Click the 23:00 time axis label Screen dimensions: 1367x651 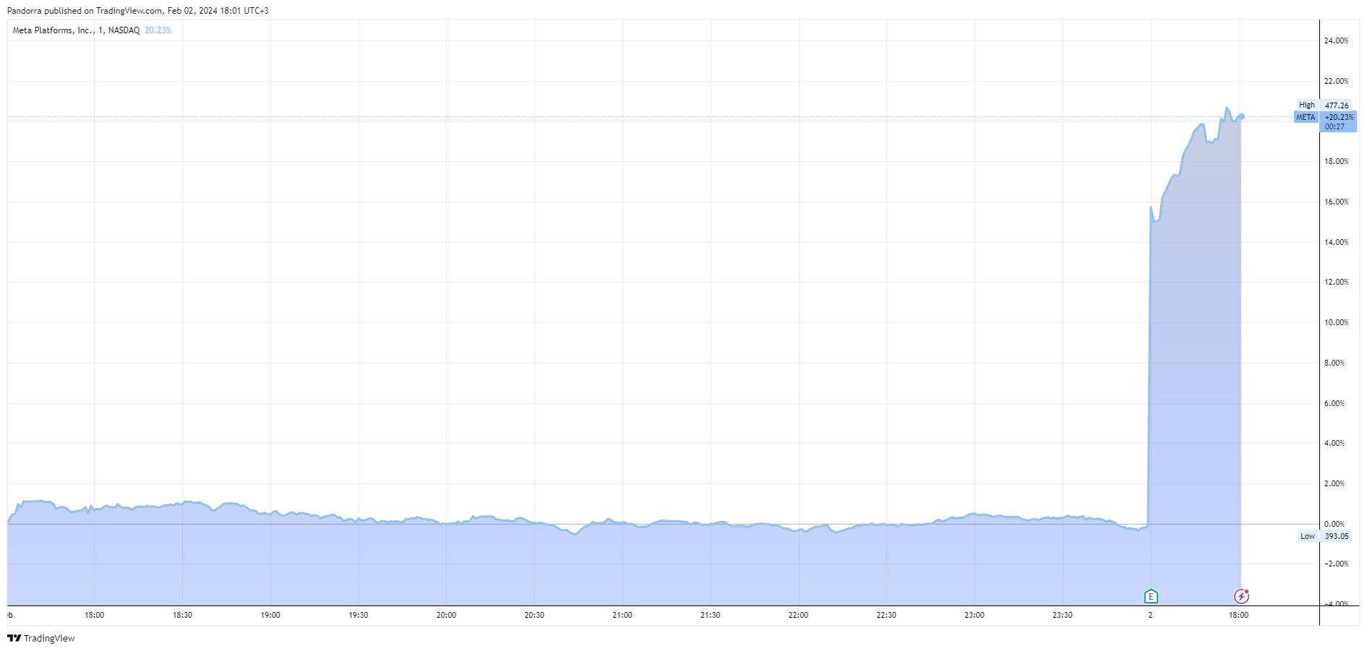tap(974, 616)
